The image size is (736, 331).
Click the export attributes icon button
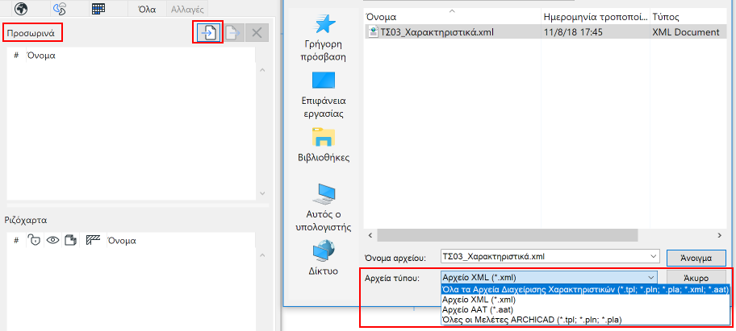[233, 33]
